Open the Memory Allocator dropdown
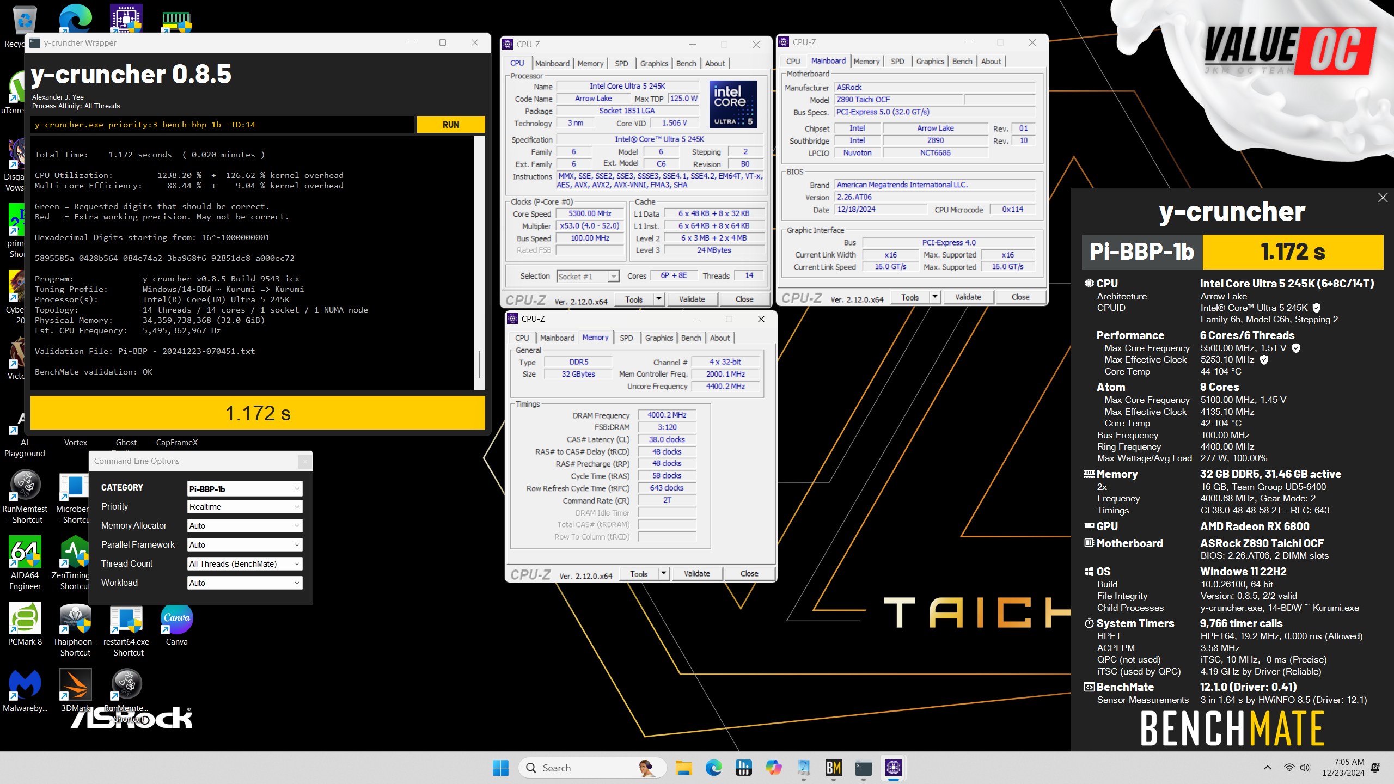This screenshot has height=784, width=1394. pyautogui.click(x=244, y=525)
